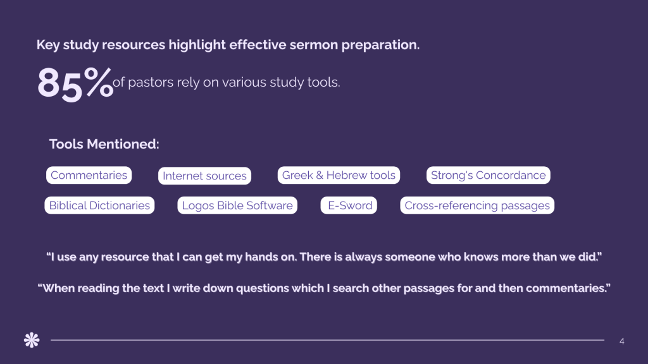The width and height of the screenshot is (648, 364).
Task: Click the Internet sources pill
Action: click(204, 176)
